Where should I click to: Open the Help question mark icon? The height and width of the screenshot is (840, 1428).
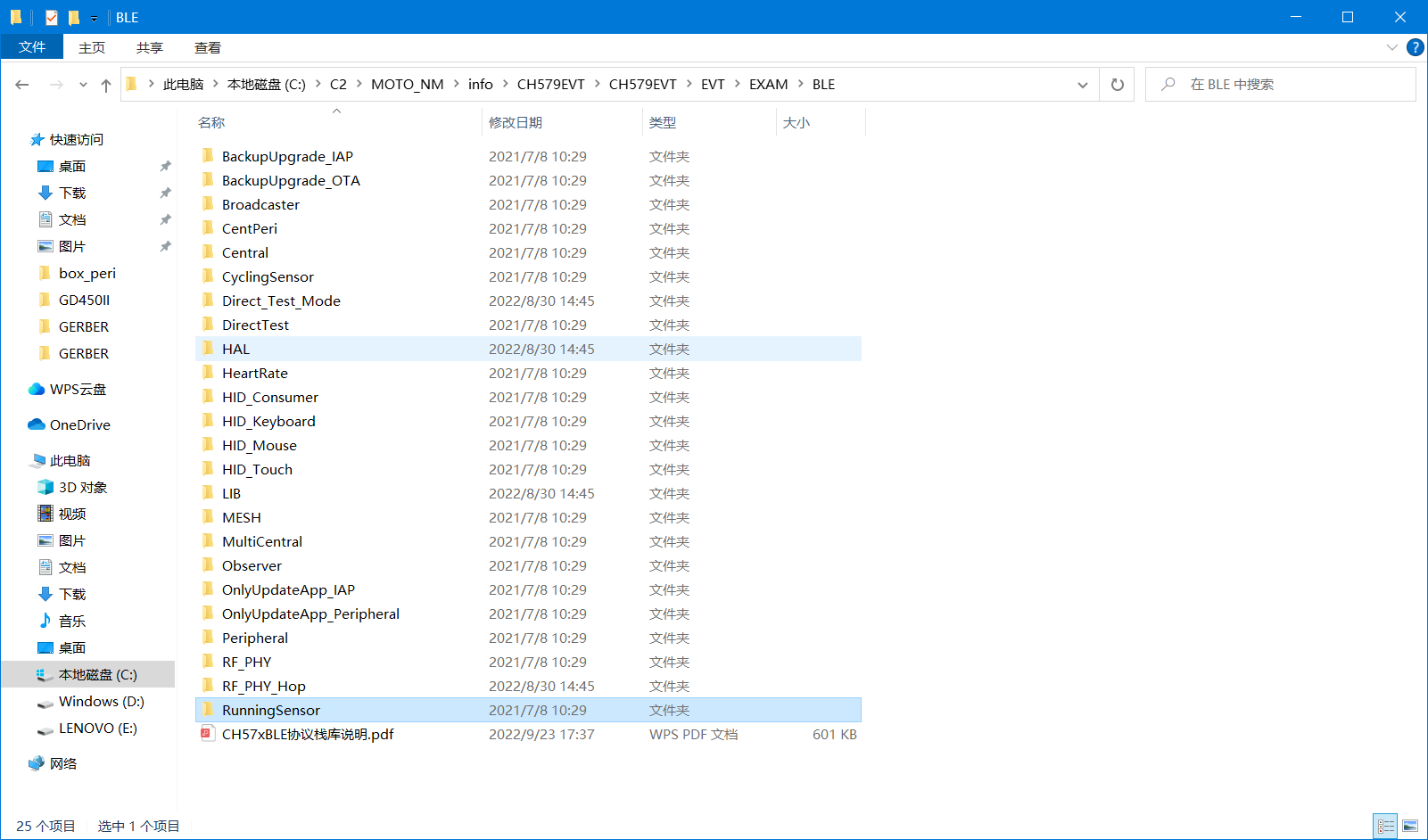point(1415,47)
